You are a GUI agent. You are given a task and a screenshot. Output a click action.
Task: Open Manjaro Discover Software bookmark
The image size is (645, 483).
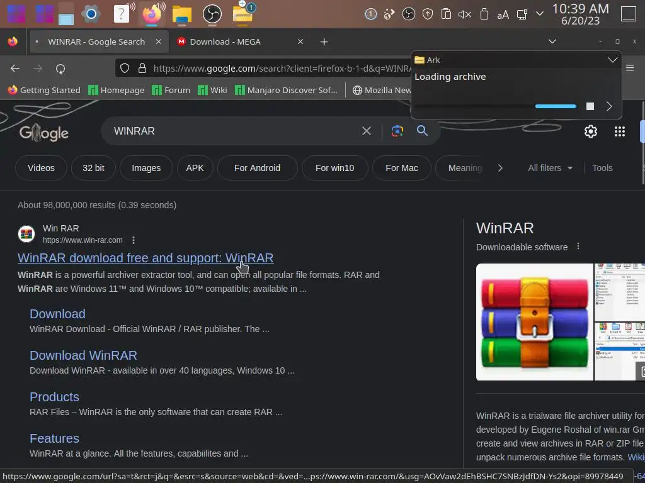[286, 90]
